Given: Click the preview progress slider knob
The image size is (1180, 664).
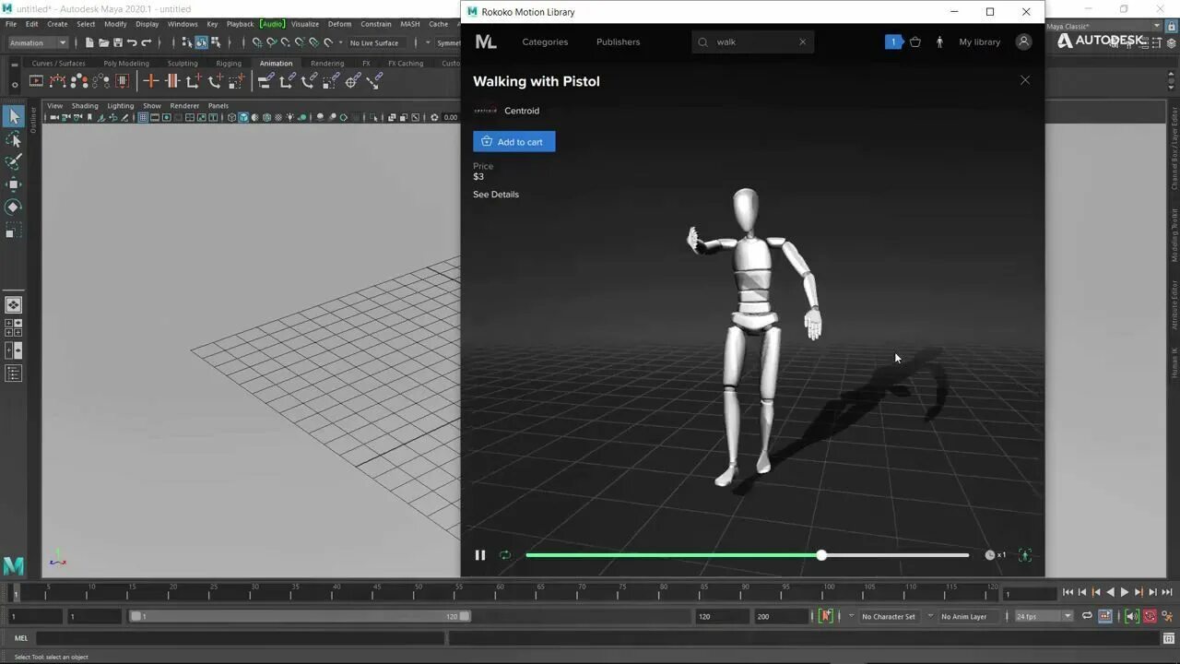Looking at the screenshot, I should click(x=821, y=555).
